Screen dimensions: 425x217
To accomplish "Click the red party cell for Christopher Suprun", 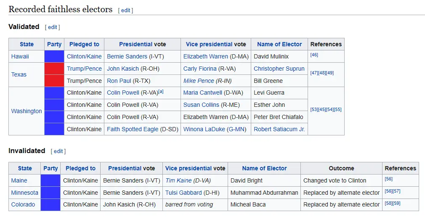I will [x=54, y=69].
